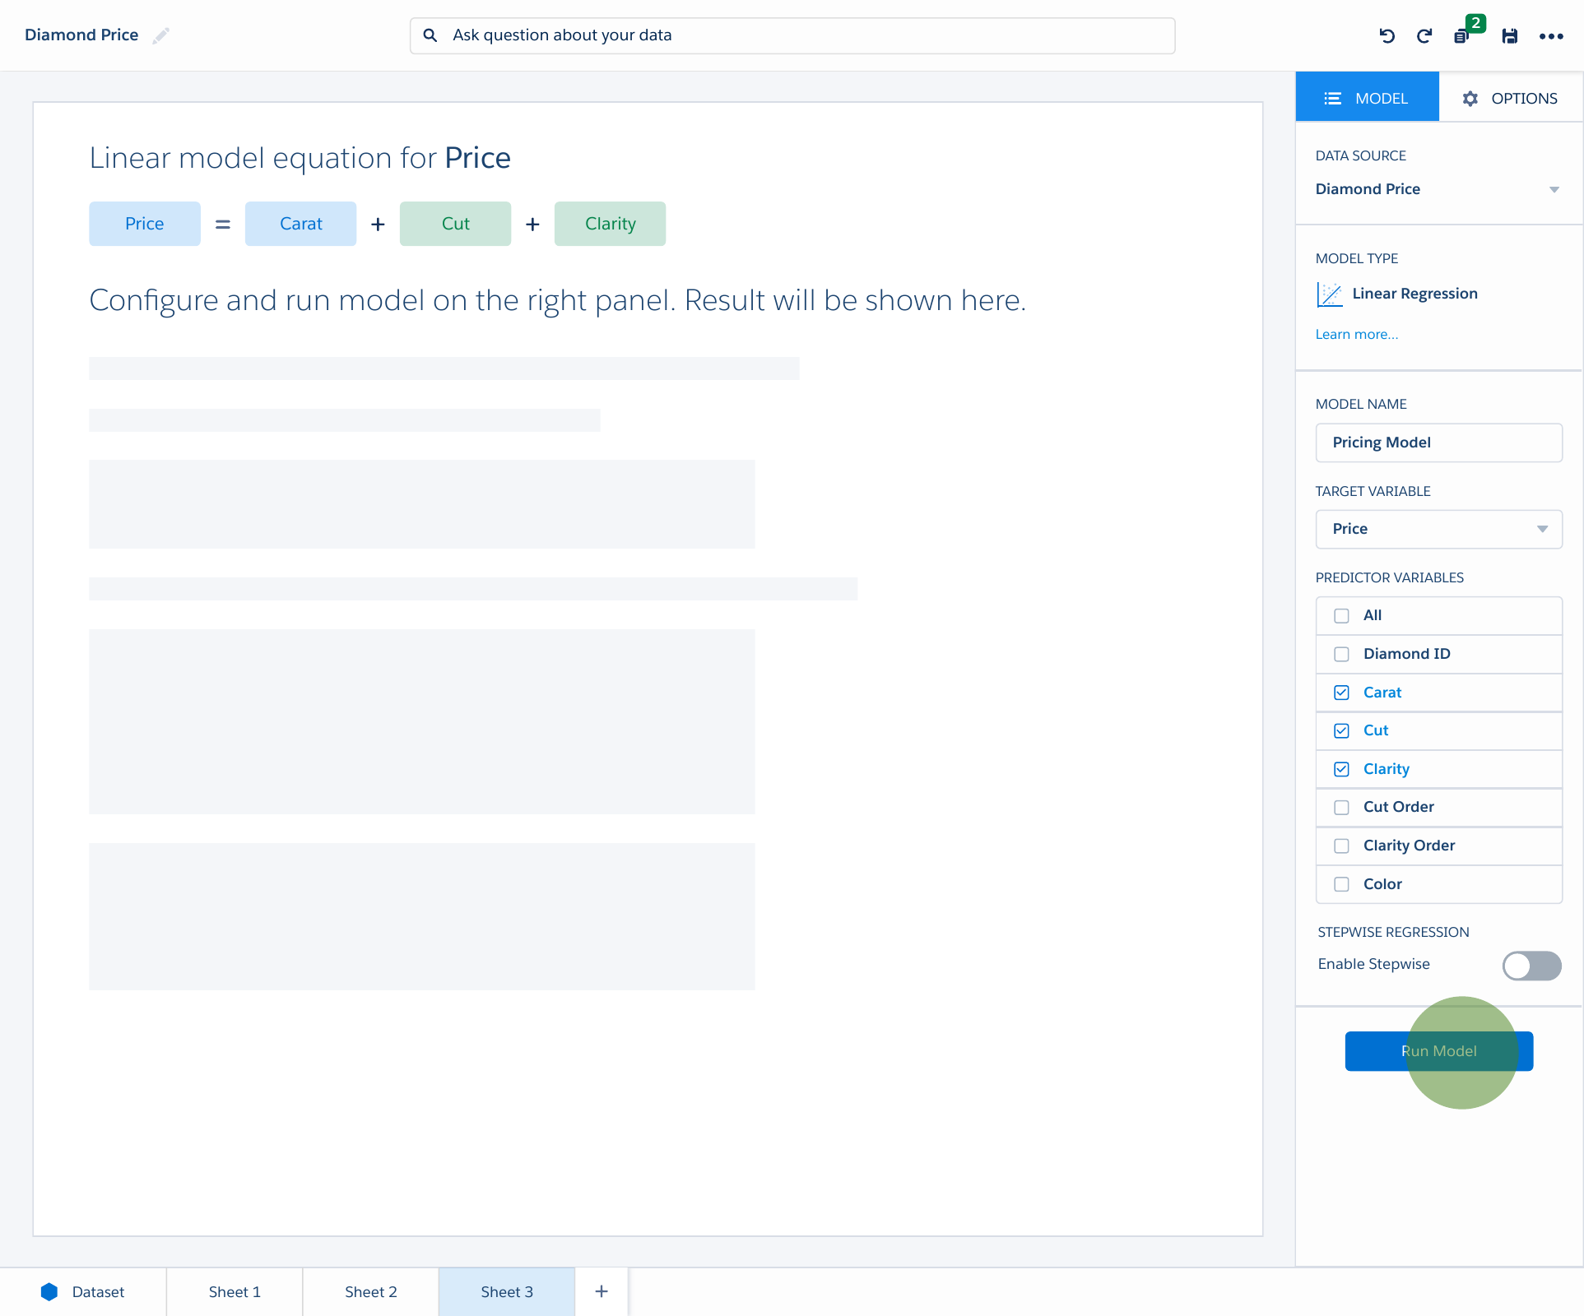
Task: Check the Diamond ID predictor
Action: [x=1341, y=654]
